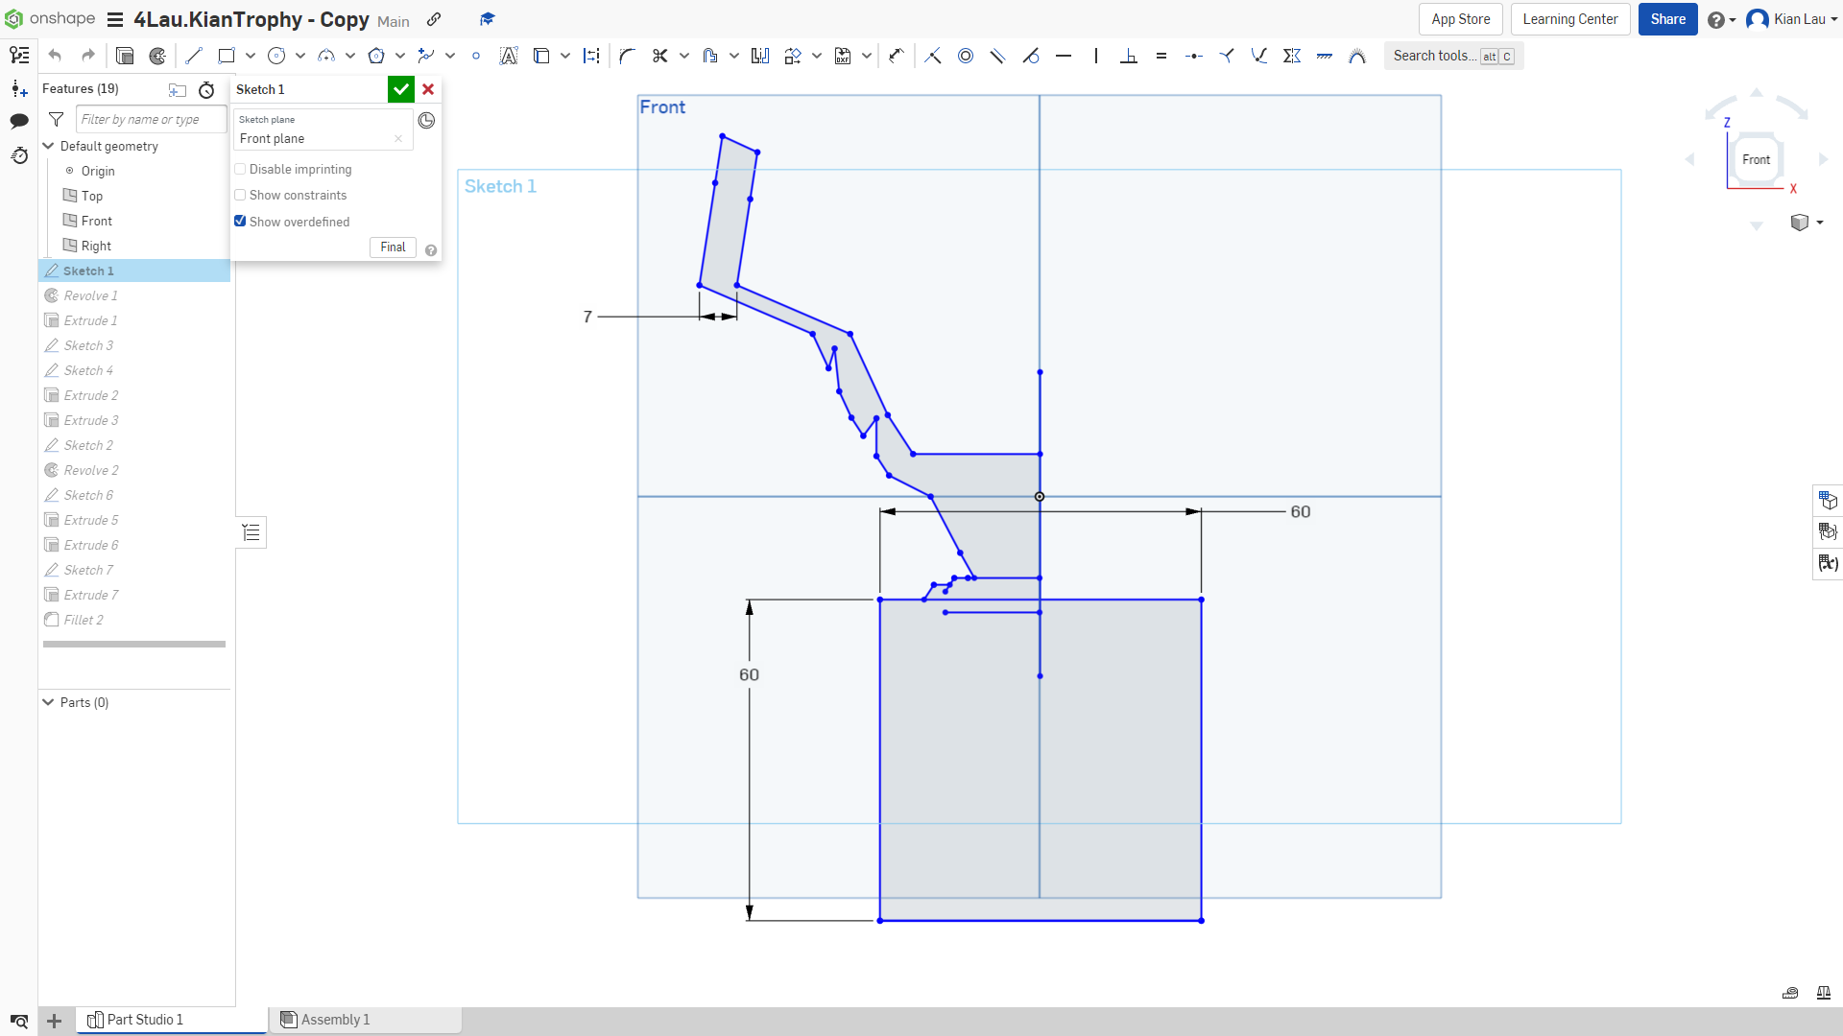Select the Corner rectangle tool

coord(227,56)
